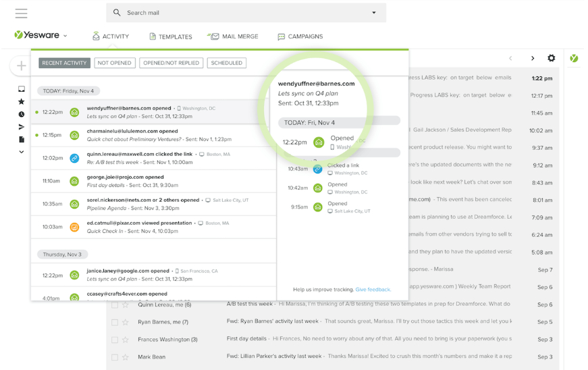This screenshot has width=588, height=370.
Task: Open the Inbox sidebar icon
Action: pyautogui.click(x=22, y=89)
